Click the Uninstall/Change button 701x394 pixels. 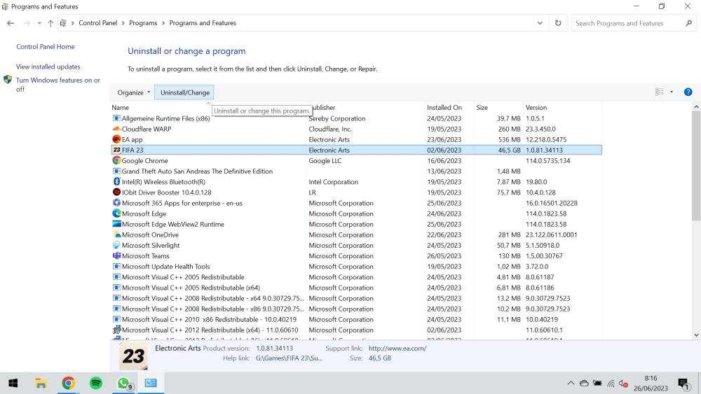pyautogui.click(x=184, y=92)
